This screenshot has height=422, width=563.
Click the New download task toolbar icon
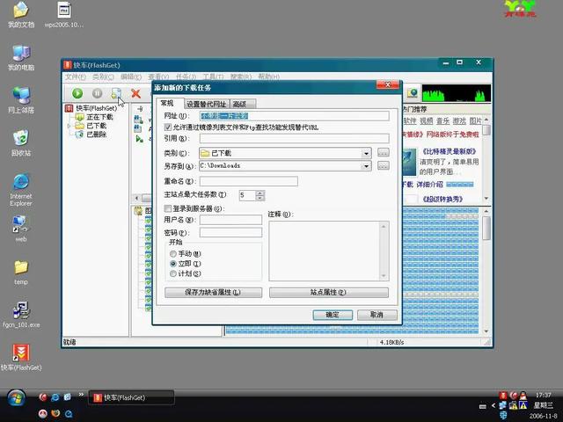[116, 93]
